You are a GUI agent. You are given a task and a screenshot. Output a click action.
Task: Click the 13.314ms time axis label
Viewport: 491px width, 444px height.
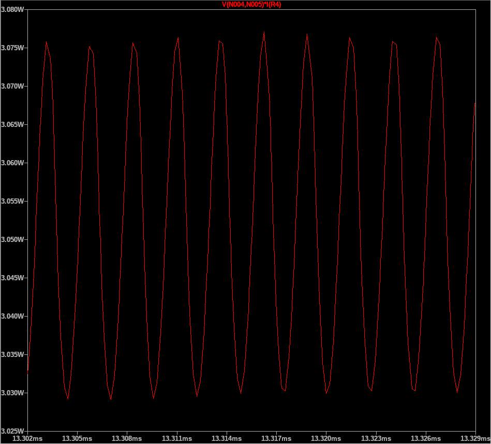tap(227, 438)
